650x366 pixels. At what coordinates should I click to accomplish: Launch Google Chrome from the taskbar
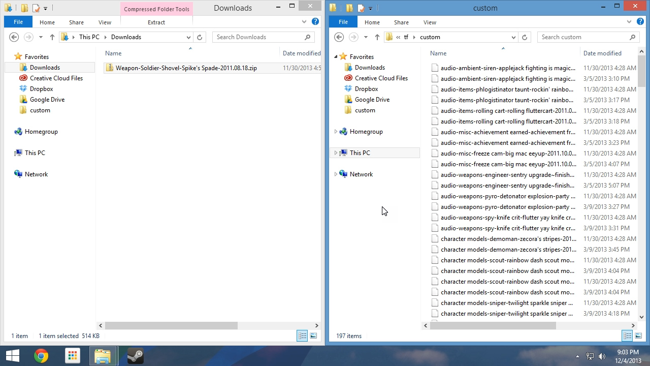pos(41,356)
